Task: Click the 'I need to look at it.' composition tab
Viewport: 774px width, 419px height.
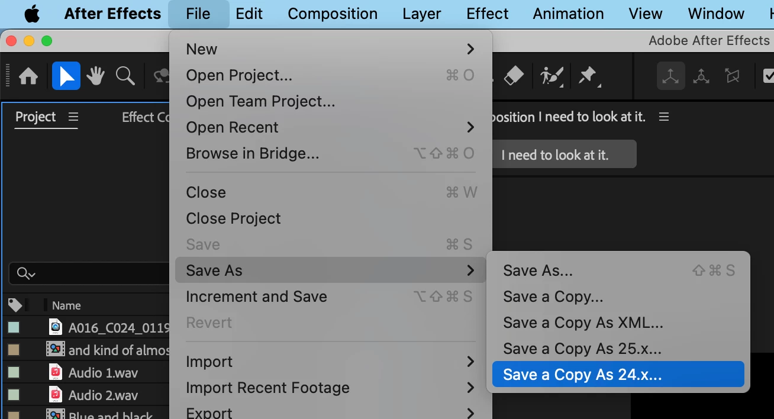Action: tap(563, 155)
